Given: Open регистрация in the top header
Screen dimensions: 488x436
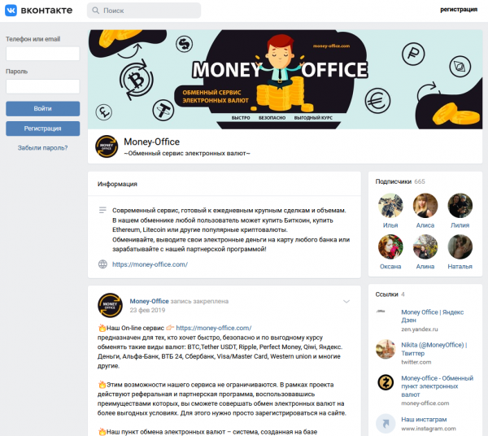Looking at the screenshot, I should tap(459, 10).
